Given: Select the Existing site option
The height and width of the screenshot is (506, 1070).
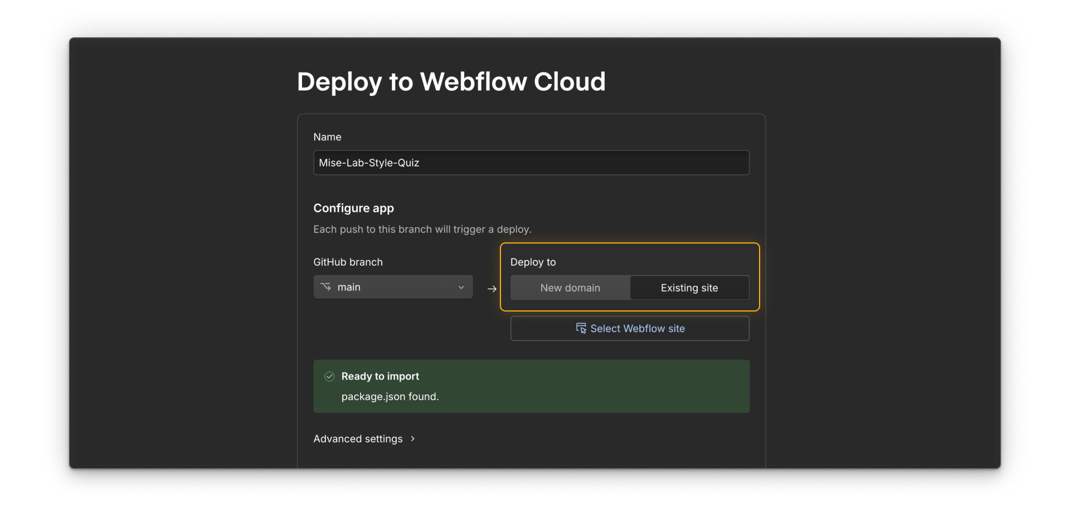Looking at the screenshot, I should pos(689,288).
